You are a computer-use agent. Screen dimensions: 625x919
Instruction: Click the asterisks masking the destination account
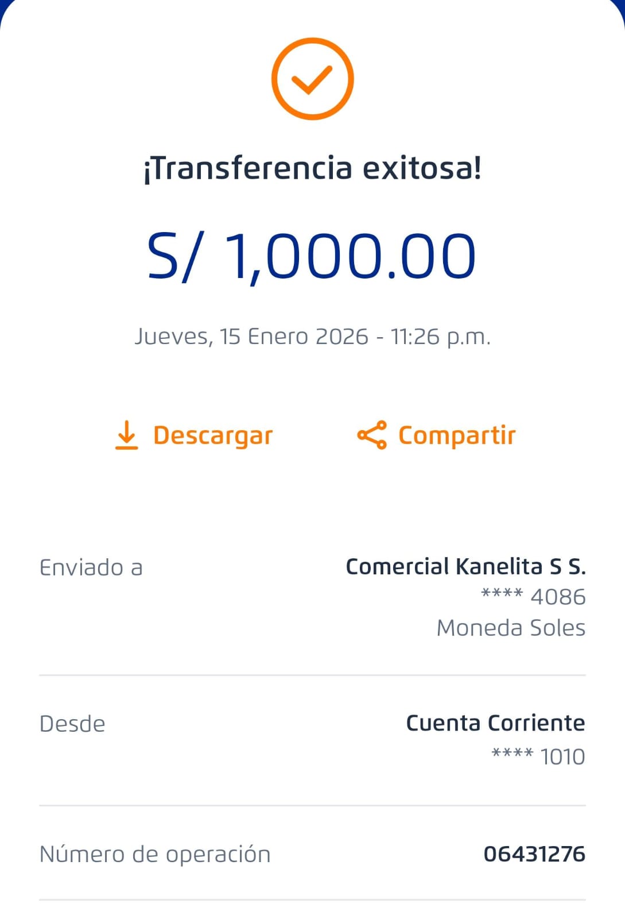502,594
